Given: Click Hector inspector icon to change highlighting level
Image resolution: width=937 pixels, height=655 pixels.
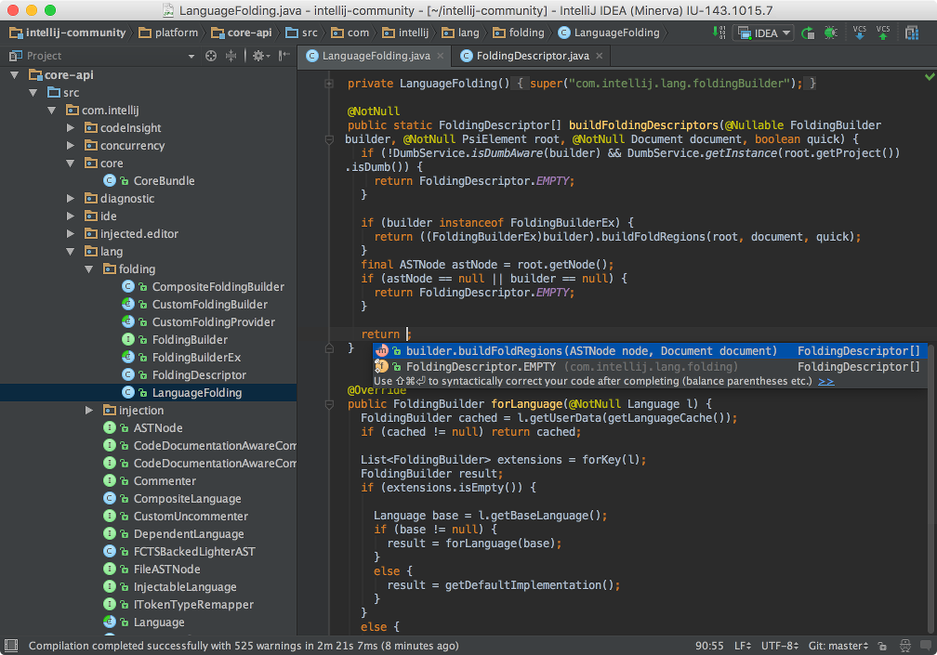Looking at the screenshot, I should (x=905, y=644).
